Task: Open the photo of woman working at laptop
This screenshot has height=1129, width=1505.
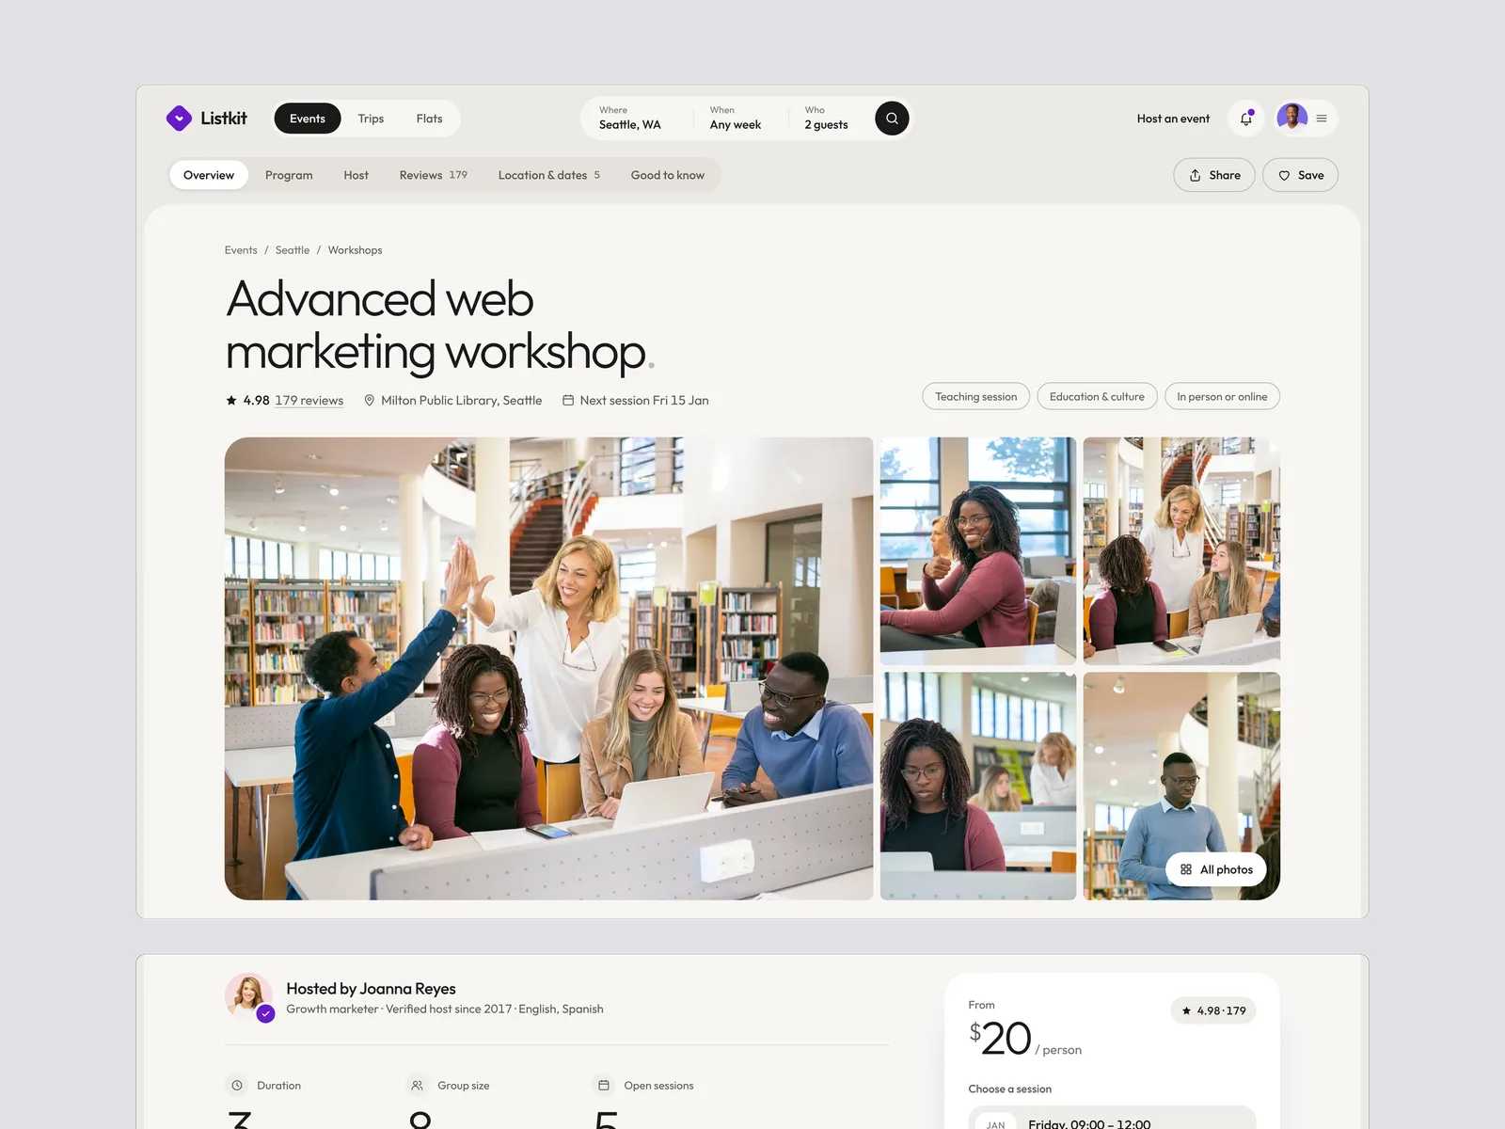Action: (978, 787)
